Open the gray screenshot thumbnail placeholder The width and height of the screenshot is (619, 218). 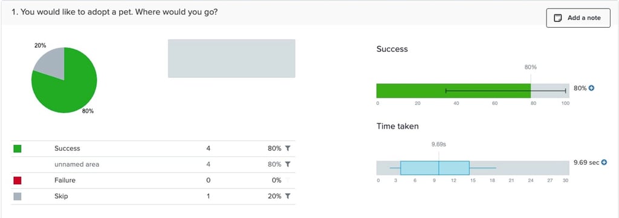point(232,59)
